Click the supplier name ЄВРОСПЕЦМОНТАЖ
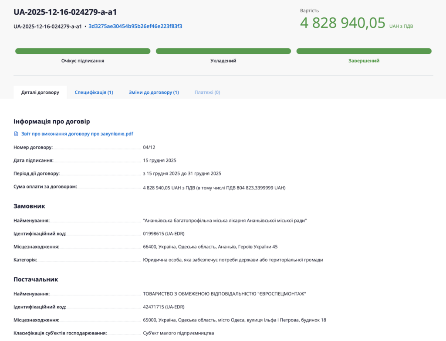Viewport: 446px width, 341px height. point(224,294)
